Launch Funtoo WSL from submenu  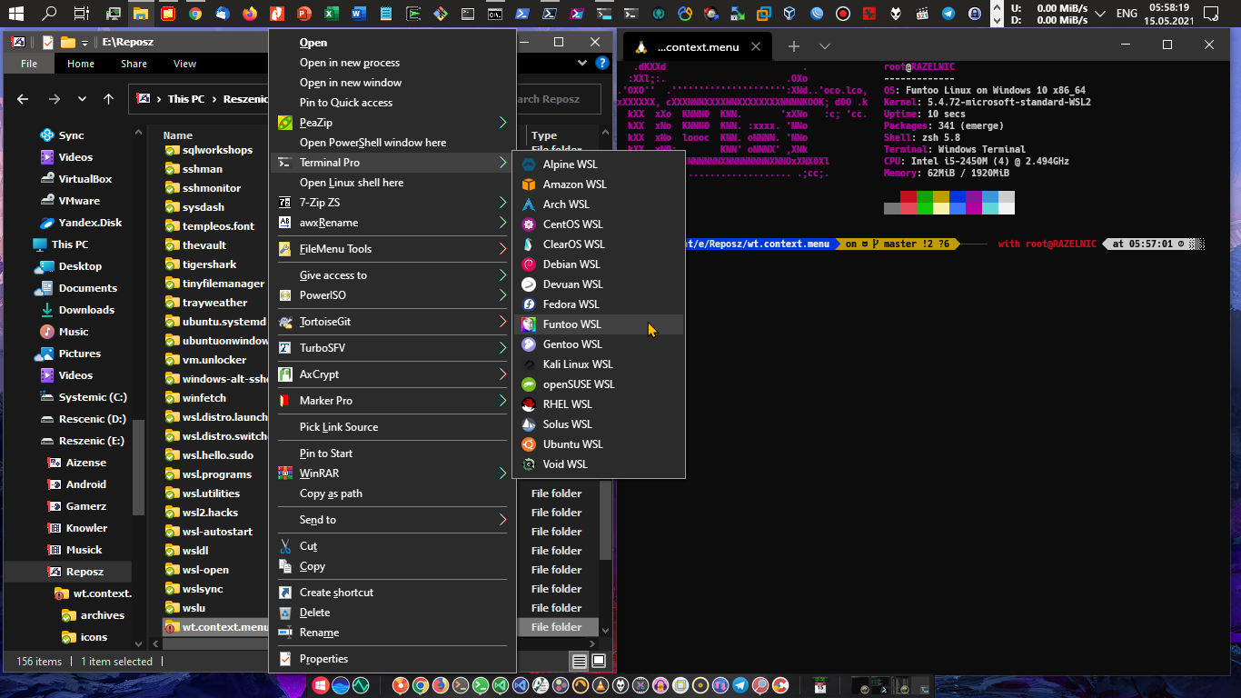(599, 324)
